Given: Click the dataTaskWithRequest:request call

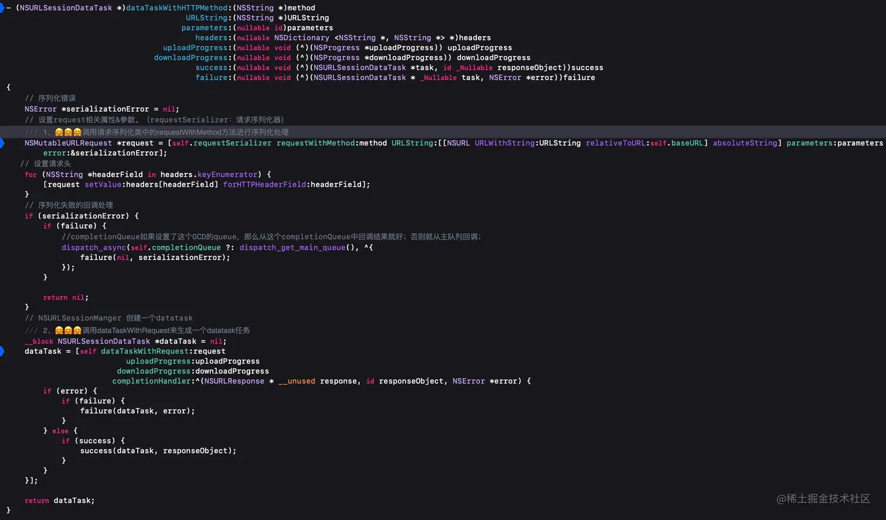Looking at the screenshot, I should [163, 351].
